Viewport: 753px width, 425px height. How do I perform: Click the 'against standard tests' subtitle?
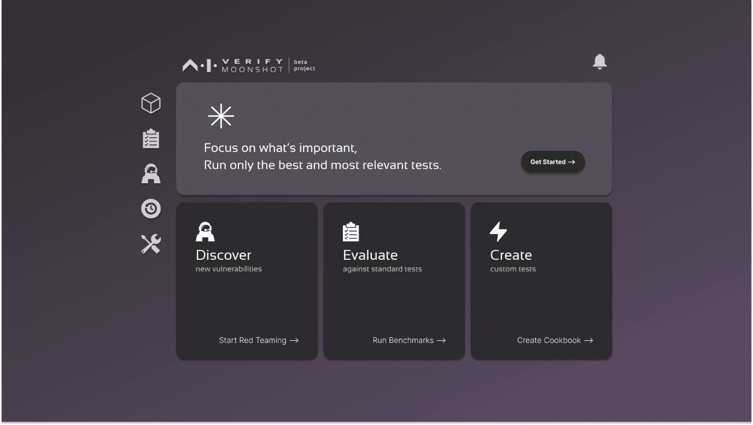382,269
